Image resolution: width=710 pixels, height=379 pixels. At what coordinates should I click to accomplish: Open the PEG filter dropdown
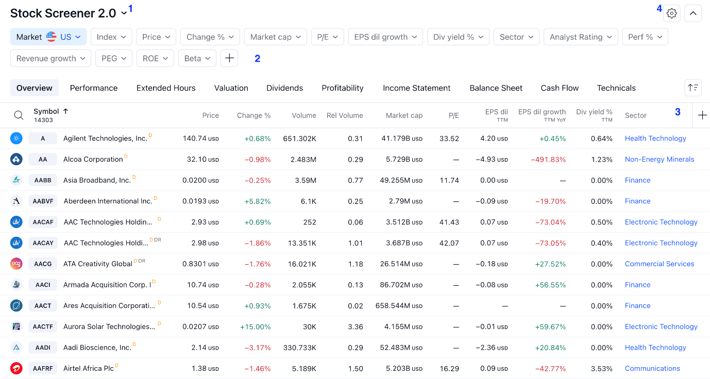coord(114,58)
